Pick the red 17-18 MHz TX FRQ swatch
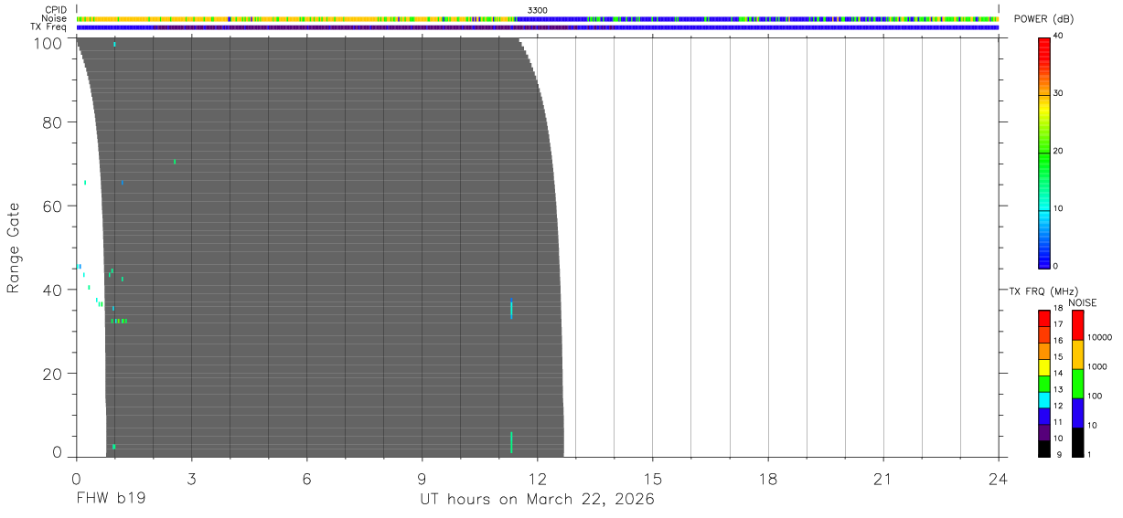The width and height of the screenshot is (1123, 518). [1043, 318]
